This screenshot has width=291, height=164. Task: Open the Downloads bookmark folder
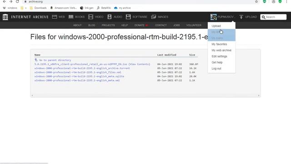pos(38,8)
